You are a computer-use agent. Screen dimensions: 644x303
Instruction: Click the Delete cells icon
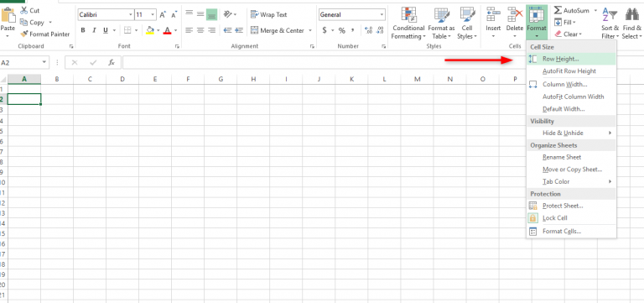point(515,15)
